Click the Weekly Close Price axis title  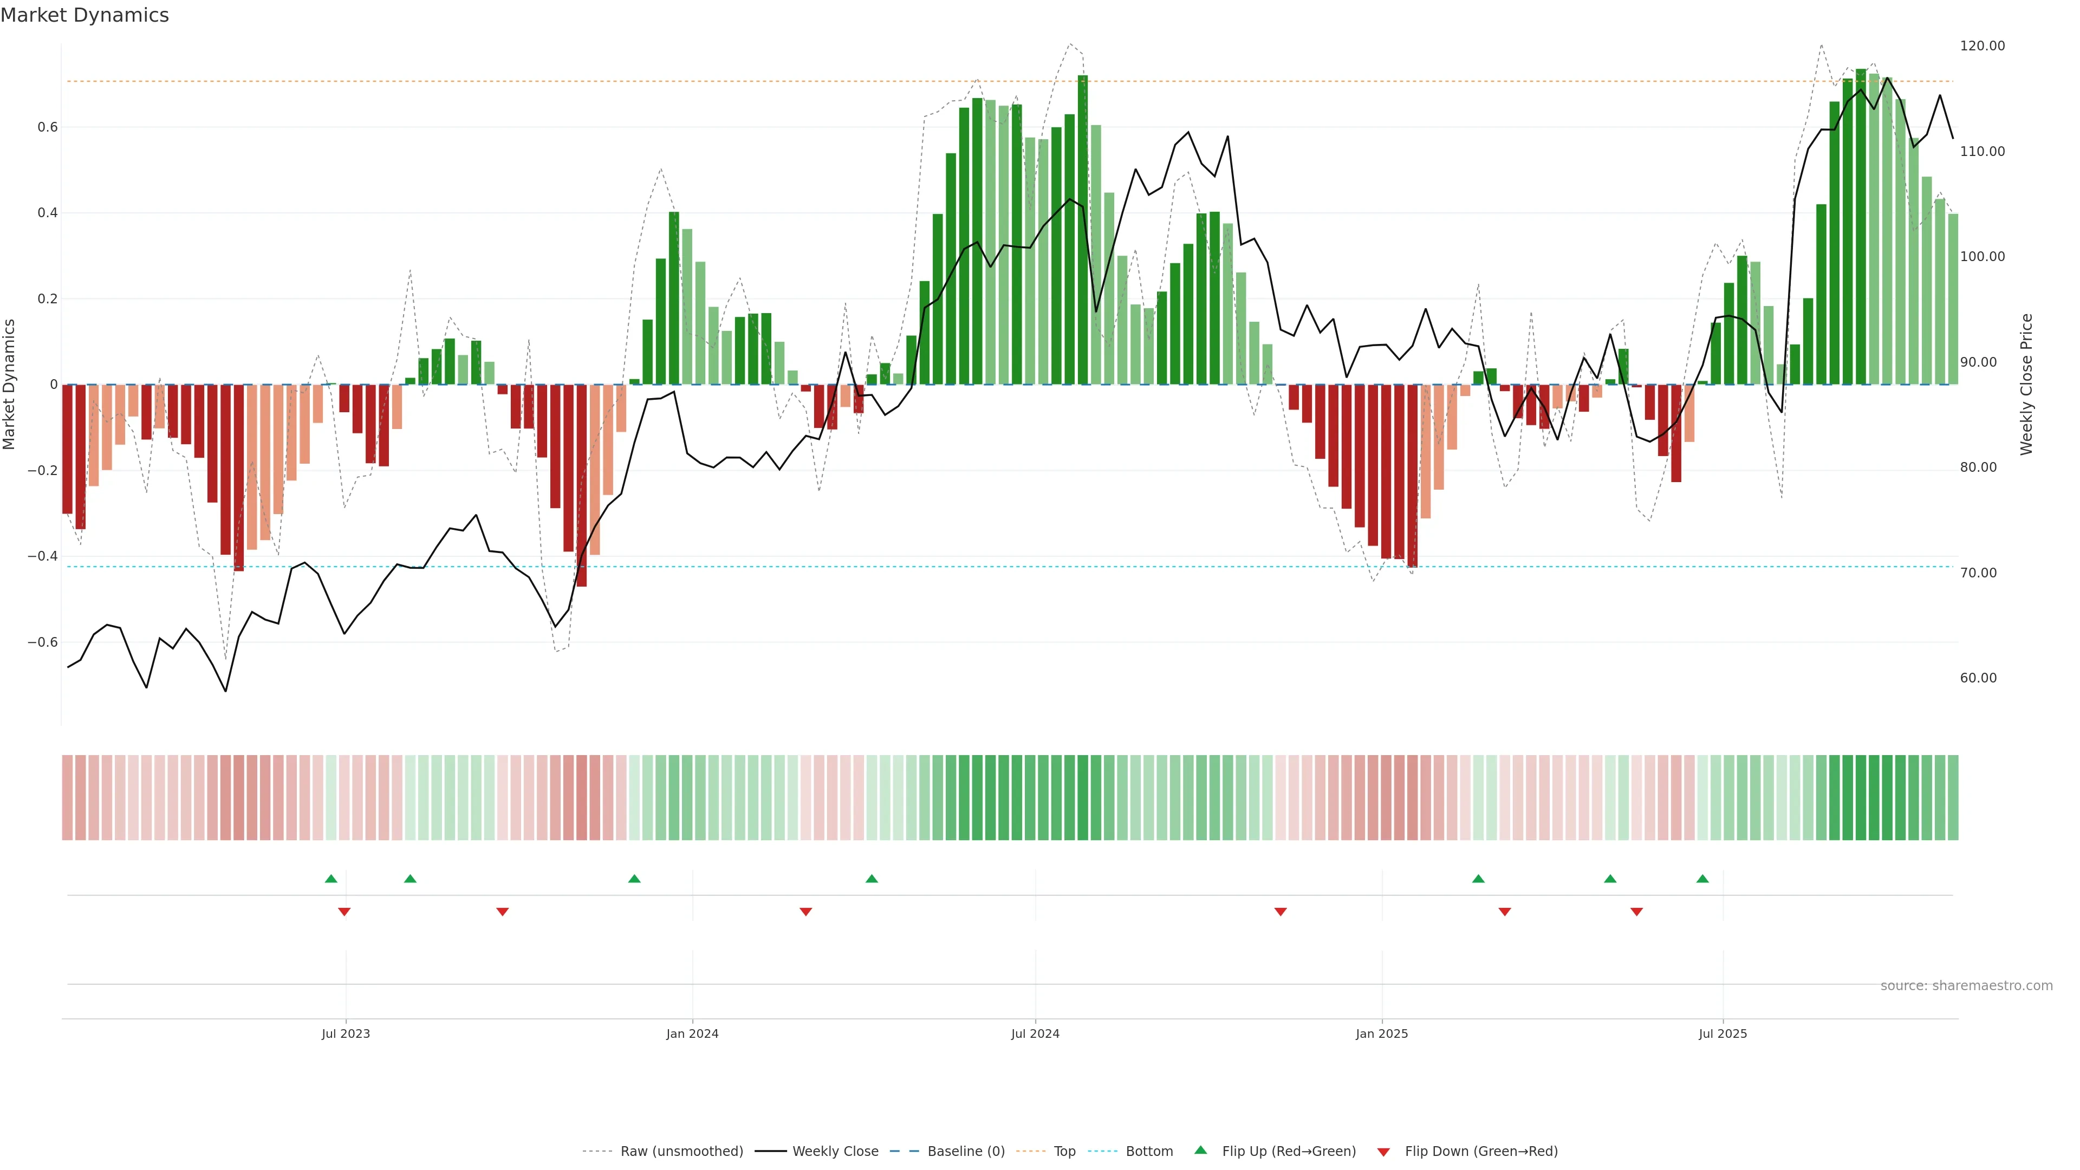tap(2026, 385)
